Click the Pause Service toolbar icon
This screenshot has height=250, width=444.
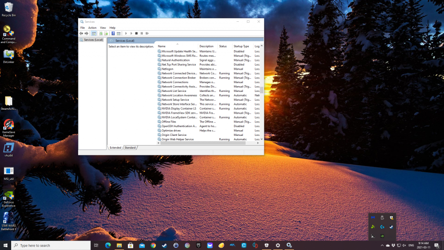pos(142,33)
